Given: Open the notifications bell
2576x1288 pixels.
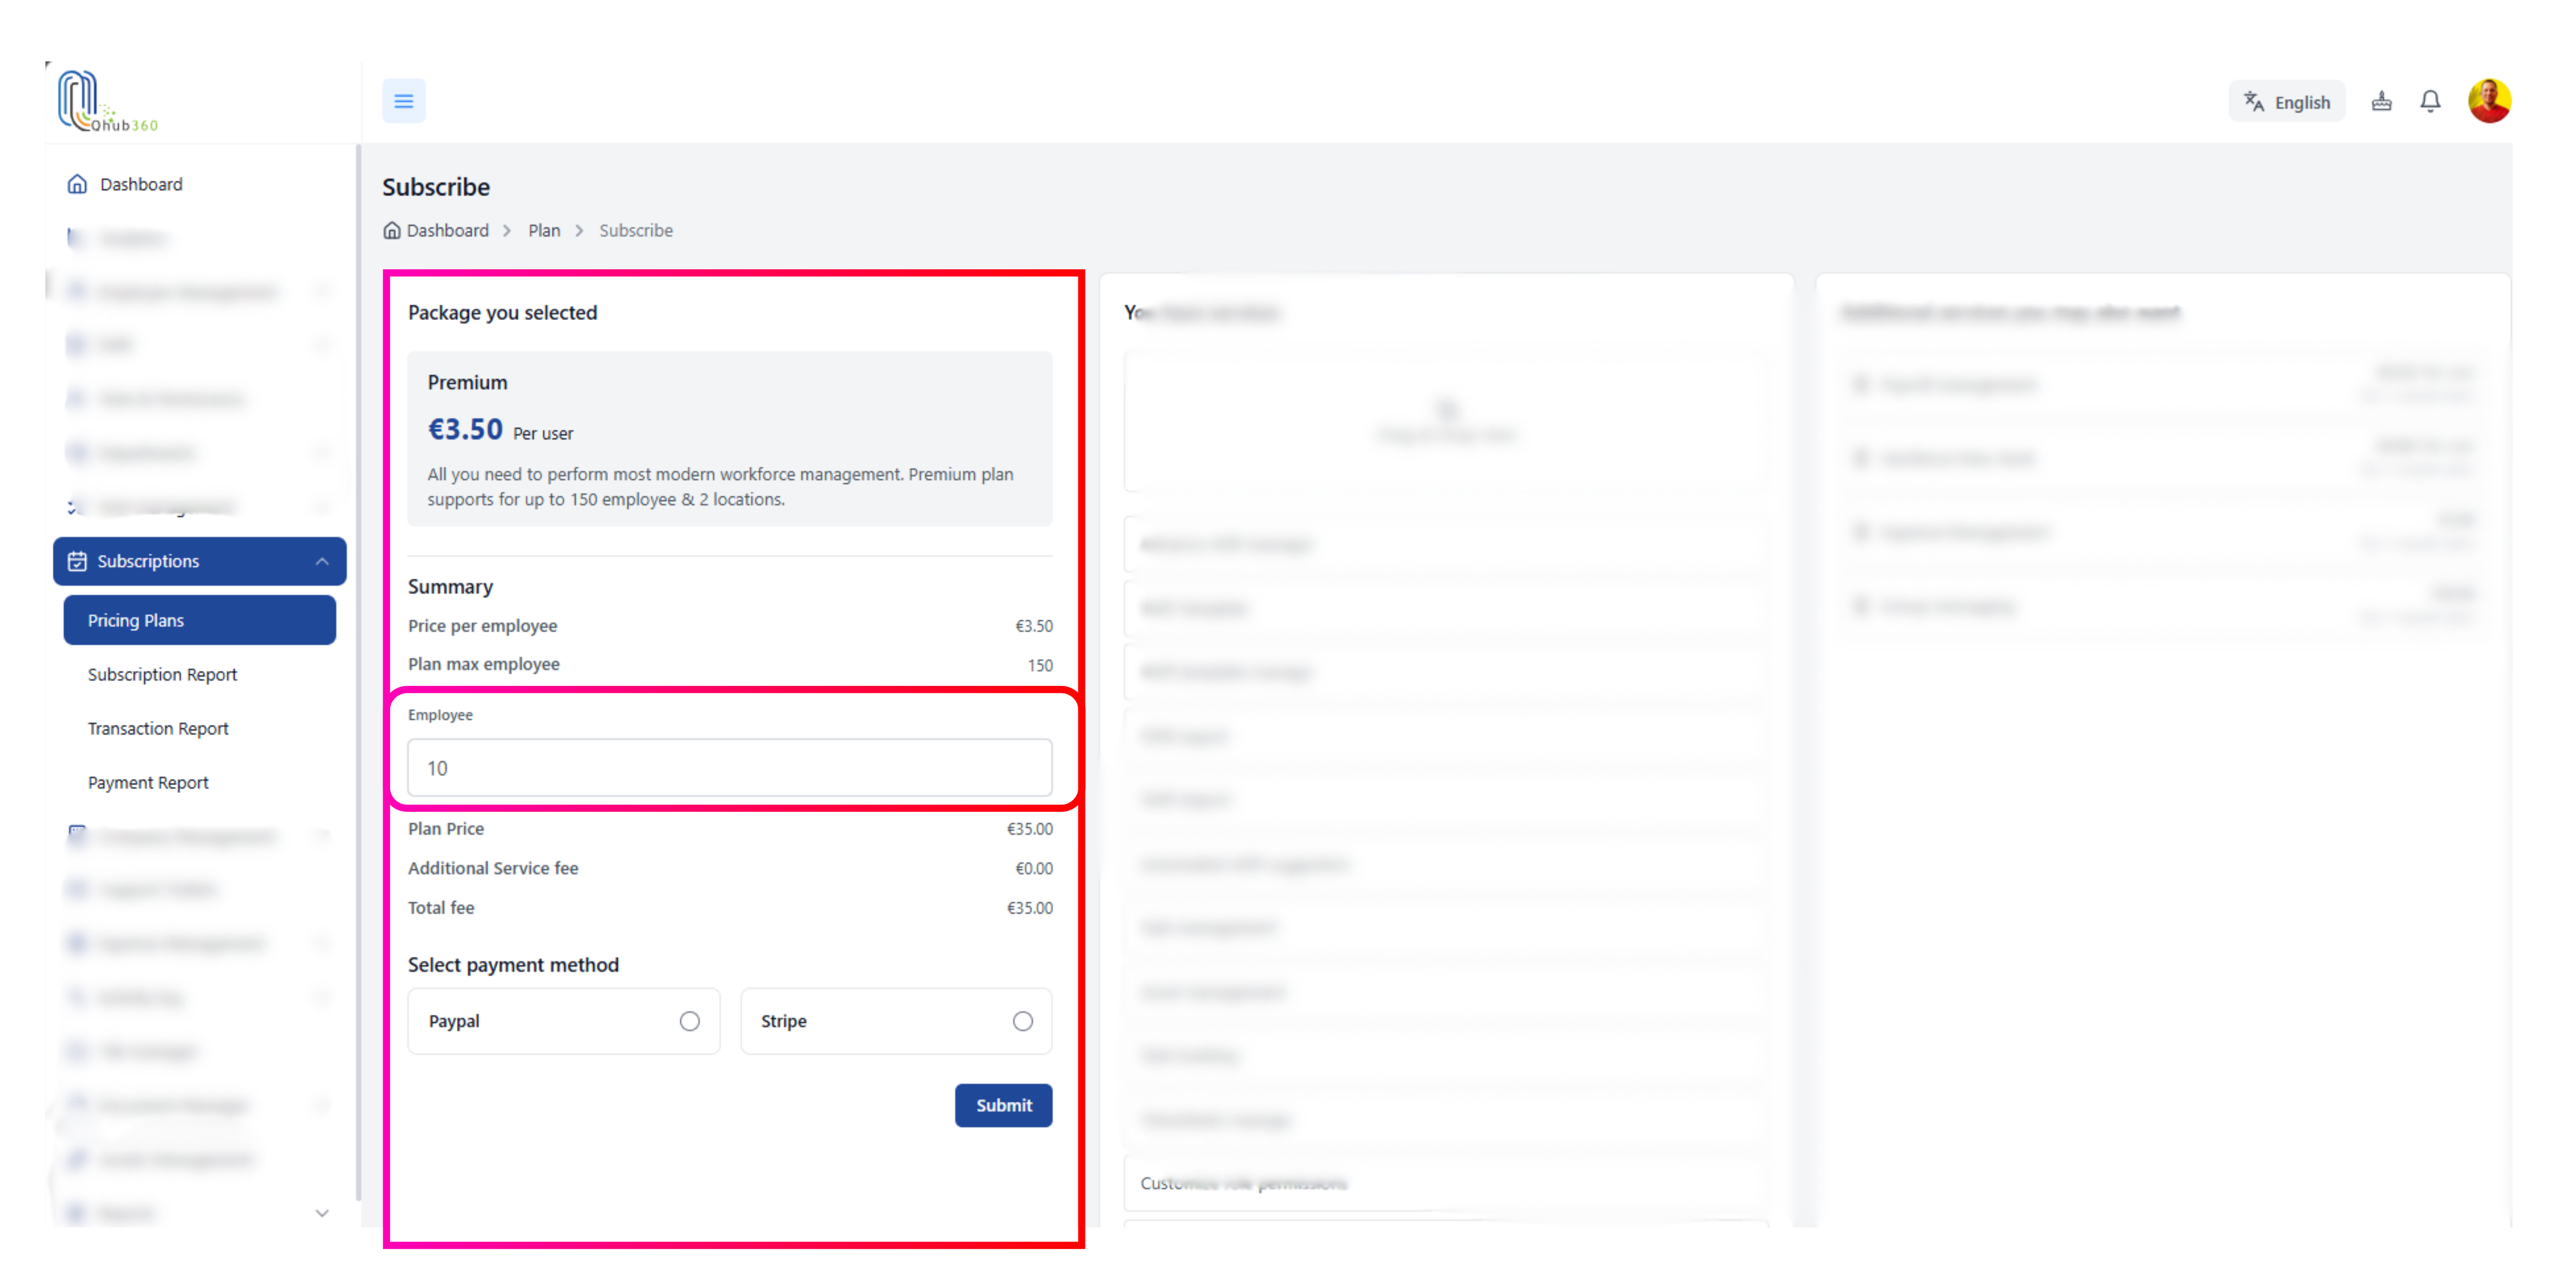Looking at the screenshot, I should coord(2430,101).
